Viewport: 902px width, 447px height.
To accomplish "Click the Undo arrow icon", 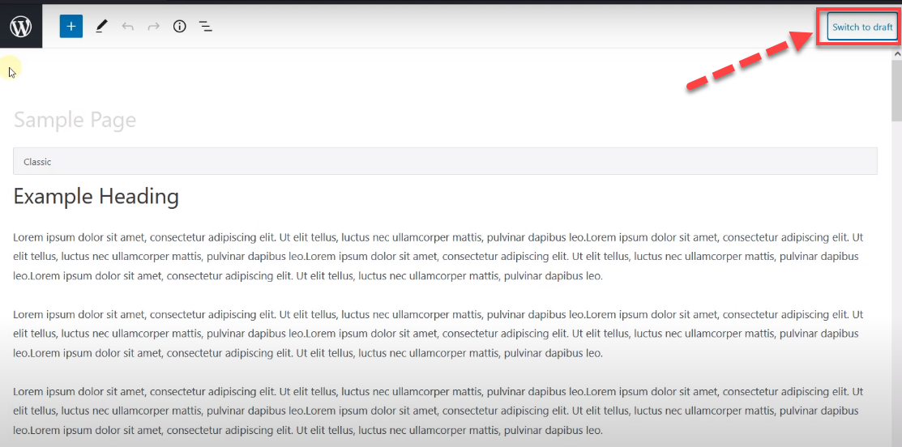I will 128,27.
